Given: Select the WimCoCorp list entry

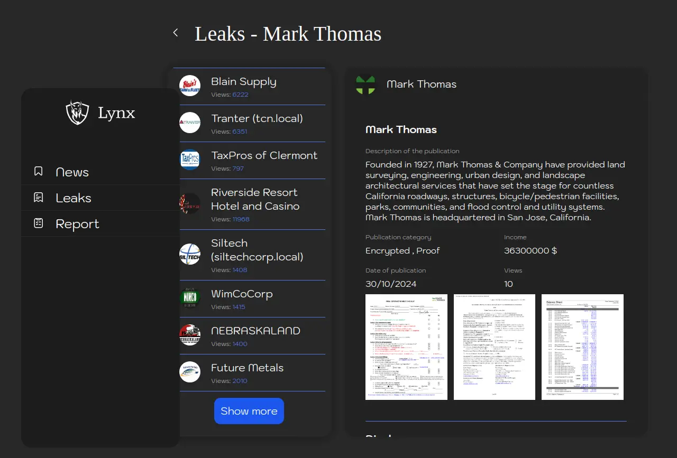Looking at the screenshot, I should (242, 294).
